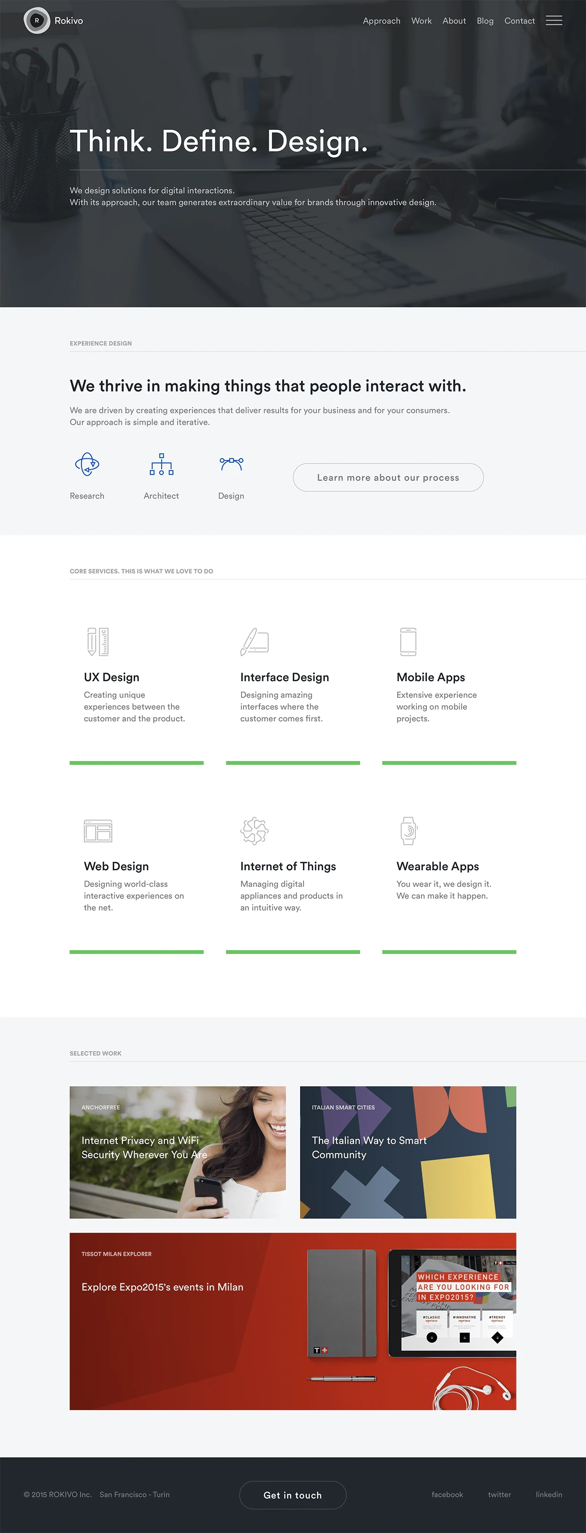Open the AnchorFree Internet Privacy project card
586x1533 pixels.
tap(177, 1152)
